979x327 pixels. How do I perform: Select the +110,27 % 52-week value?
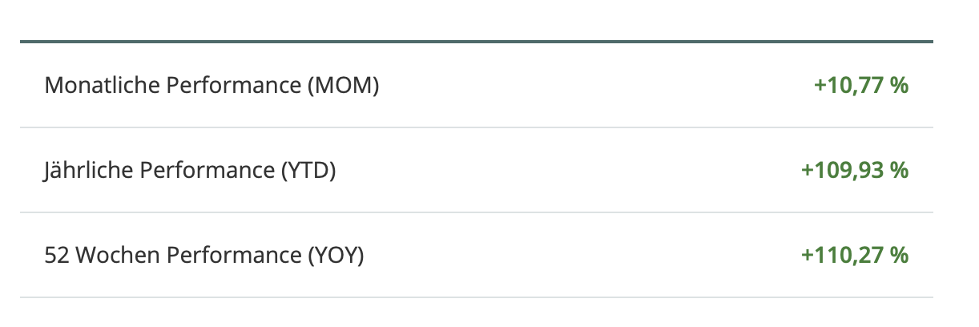click(x=854, y=256)
